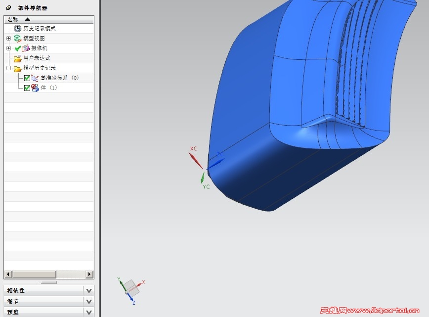Click the YC axis handle of WCS

[x=203, y=178]
